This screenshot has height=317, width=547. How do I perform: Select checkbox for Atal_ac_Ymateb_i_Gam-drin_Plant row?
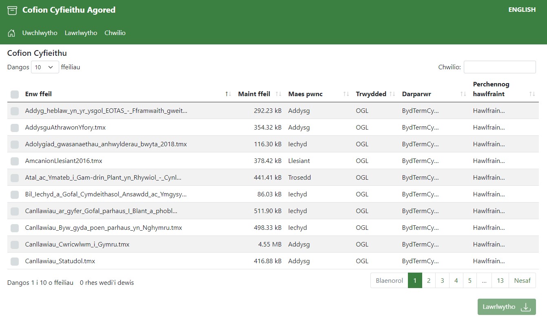(15, 178)
